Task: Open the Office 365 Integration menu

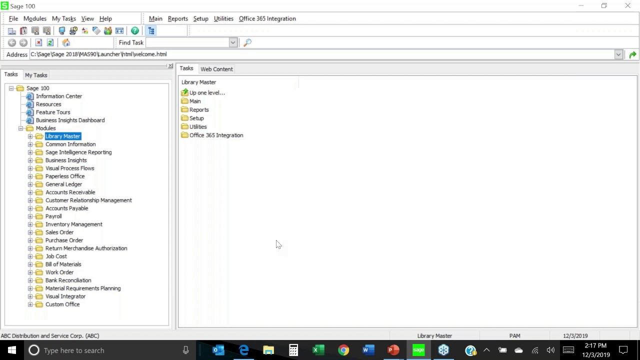Action: 267,18
